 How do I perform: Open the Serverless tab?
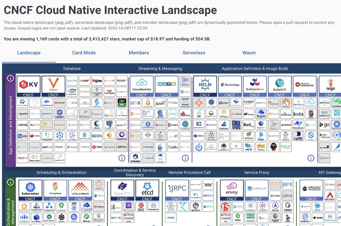[x=194, y=53]
